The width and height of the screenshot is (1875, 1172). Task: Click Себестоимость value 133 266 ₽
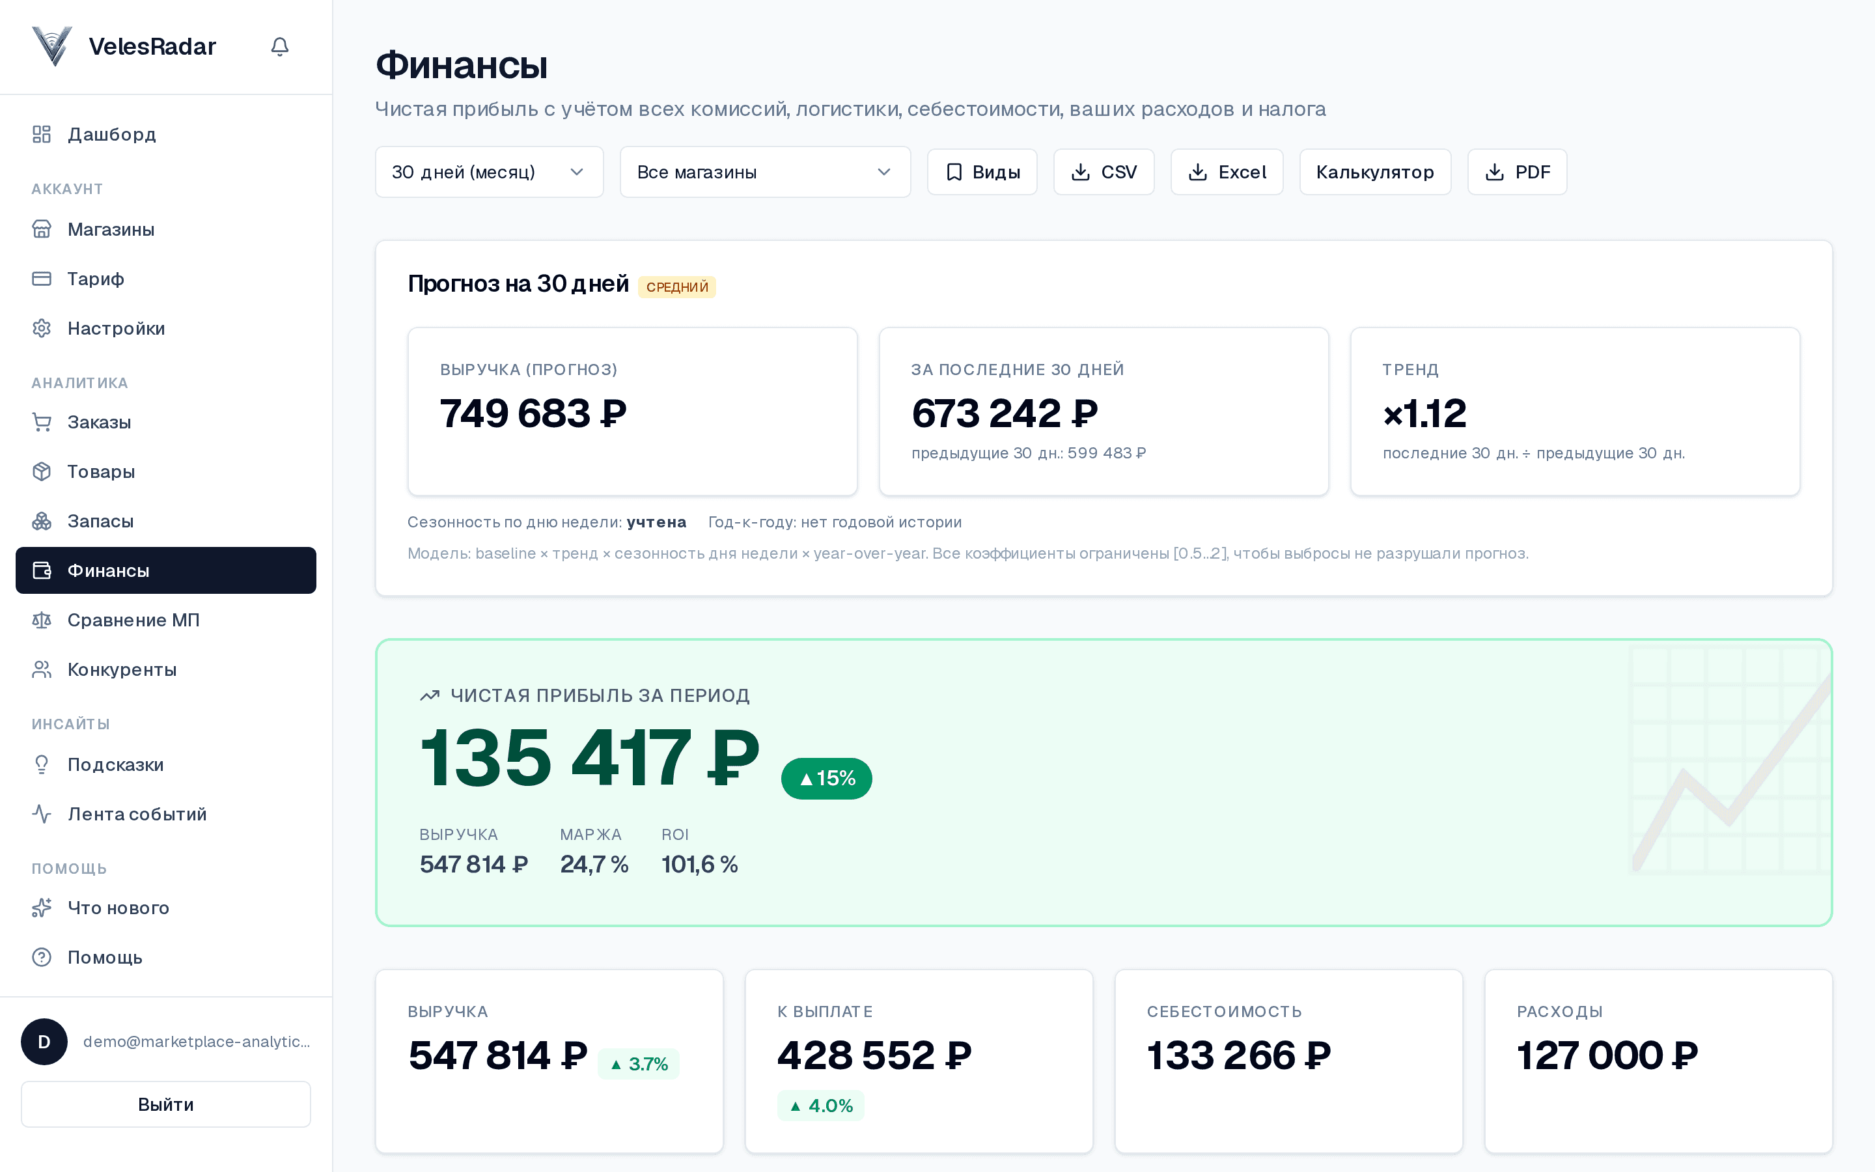[1239, 1055]
